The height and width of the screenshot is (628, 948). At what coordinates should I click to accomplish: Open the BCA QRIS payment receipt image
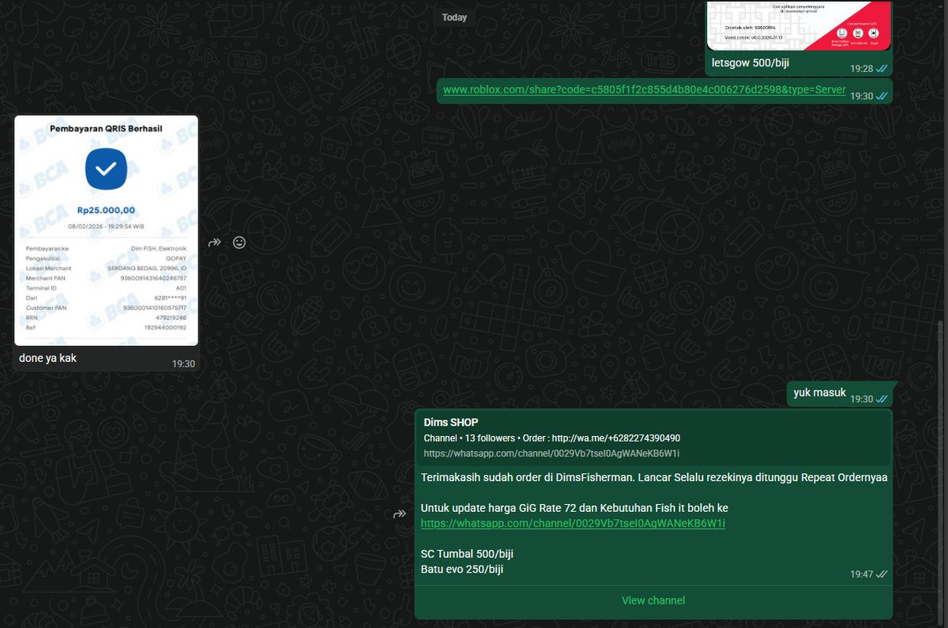point(106,230)
